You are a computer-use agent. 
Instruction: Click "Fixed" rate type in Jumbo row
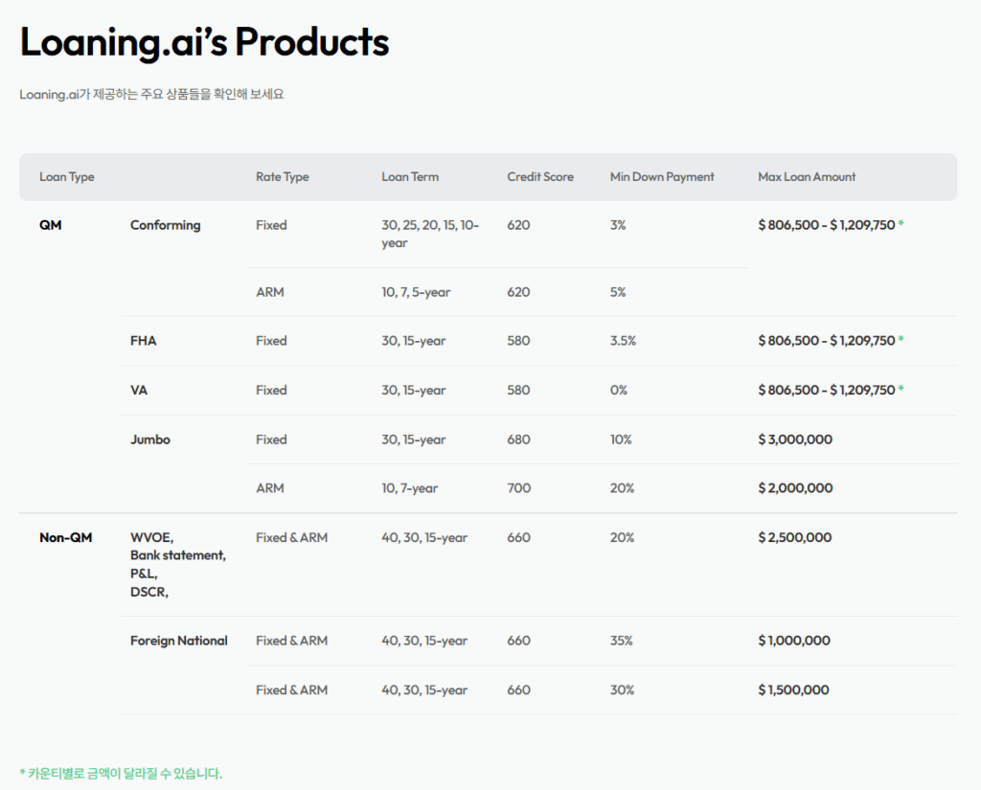[271, 440]
